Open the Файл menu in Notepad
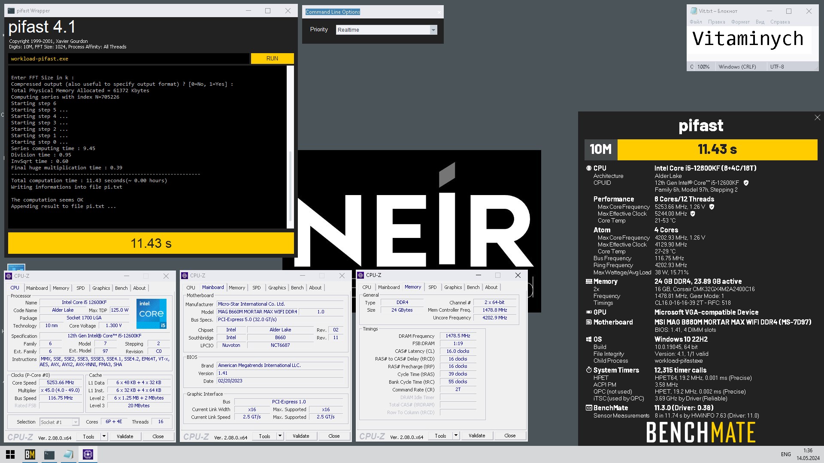824x463 pixels. [696, 22]
